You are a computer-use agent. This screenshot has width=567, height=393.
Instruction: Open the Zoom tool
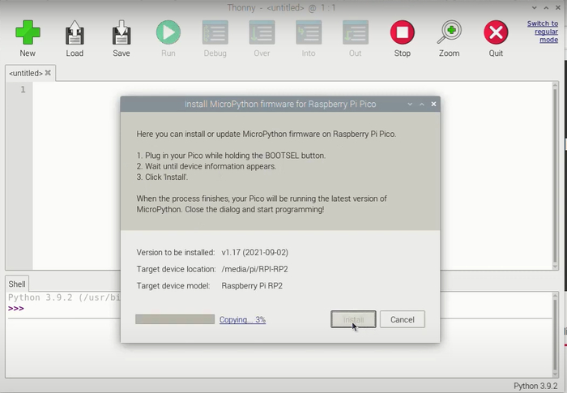click(x=449, y=38)
